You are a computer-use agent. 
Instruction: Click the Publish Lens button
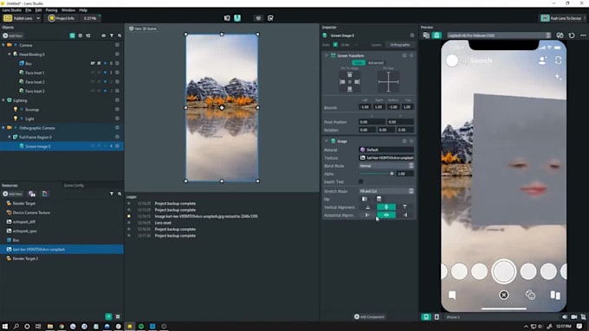point(18,18)
